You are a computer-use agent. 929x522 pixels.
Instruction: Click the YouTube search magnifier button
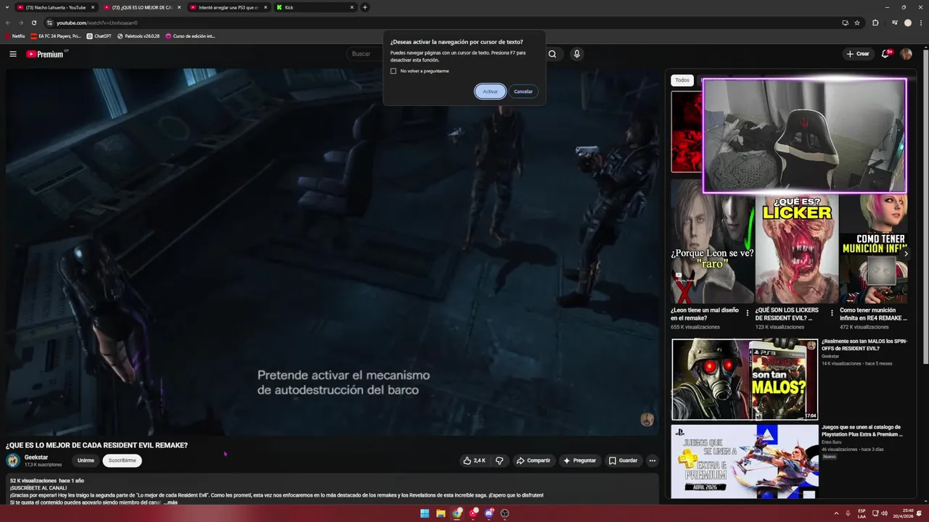coord(552,54)
